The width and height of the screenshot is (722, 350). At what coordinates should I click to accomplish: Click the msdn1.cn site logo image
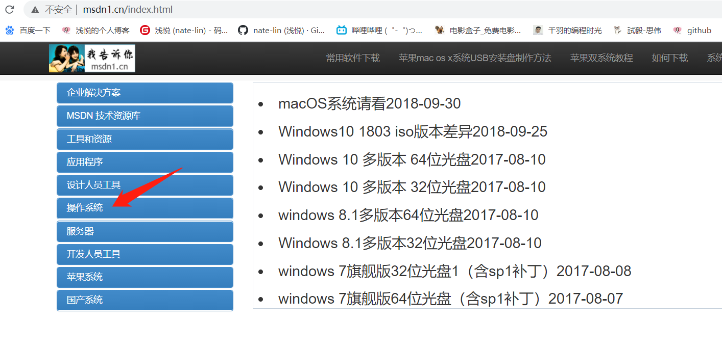click(x=92, y=58)
